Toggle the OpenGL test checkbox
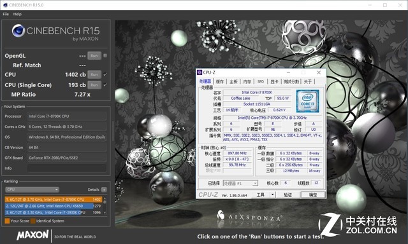 coord(105,55)
